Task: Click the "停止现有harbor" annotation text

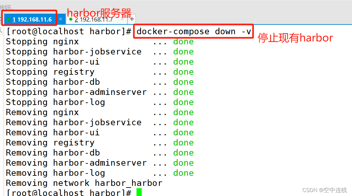Action: [295, 38]
